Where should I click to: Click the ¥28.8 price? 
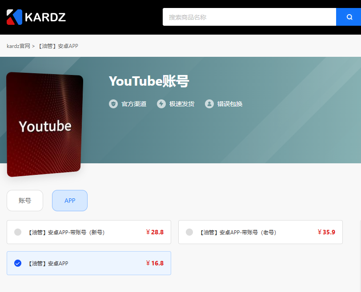tap(155, 232)
